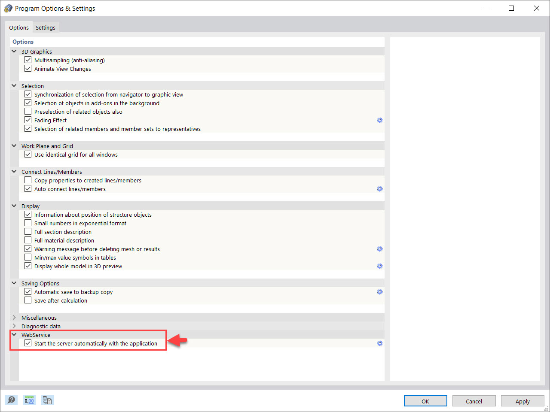Open settings gear for Fading Effect
The width and height of the screenshot is (550, 412).
click(x=379, y=120)
